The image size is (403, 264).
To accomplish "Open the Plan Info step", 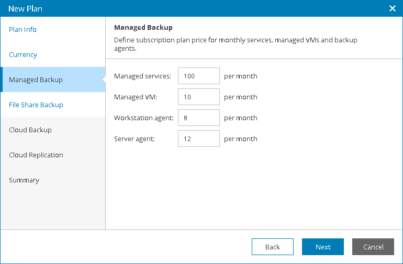I will [x=23, y=29].
